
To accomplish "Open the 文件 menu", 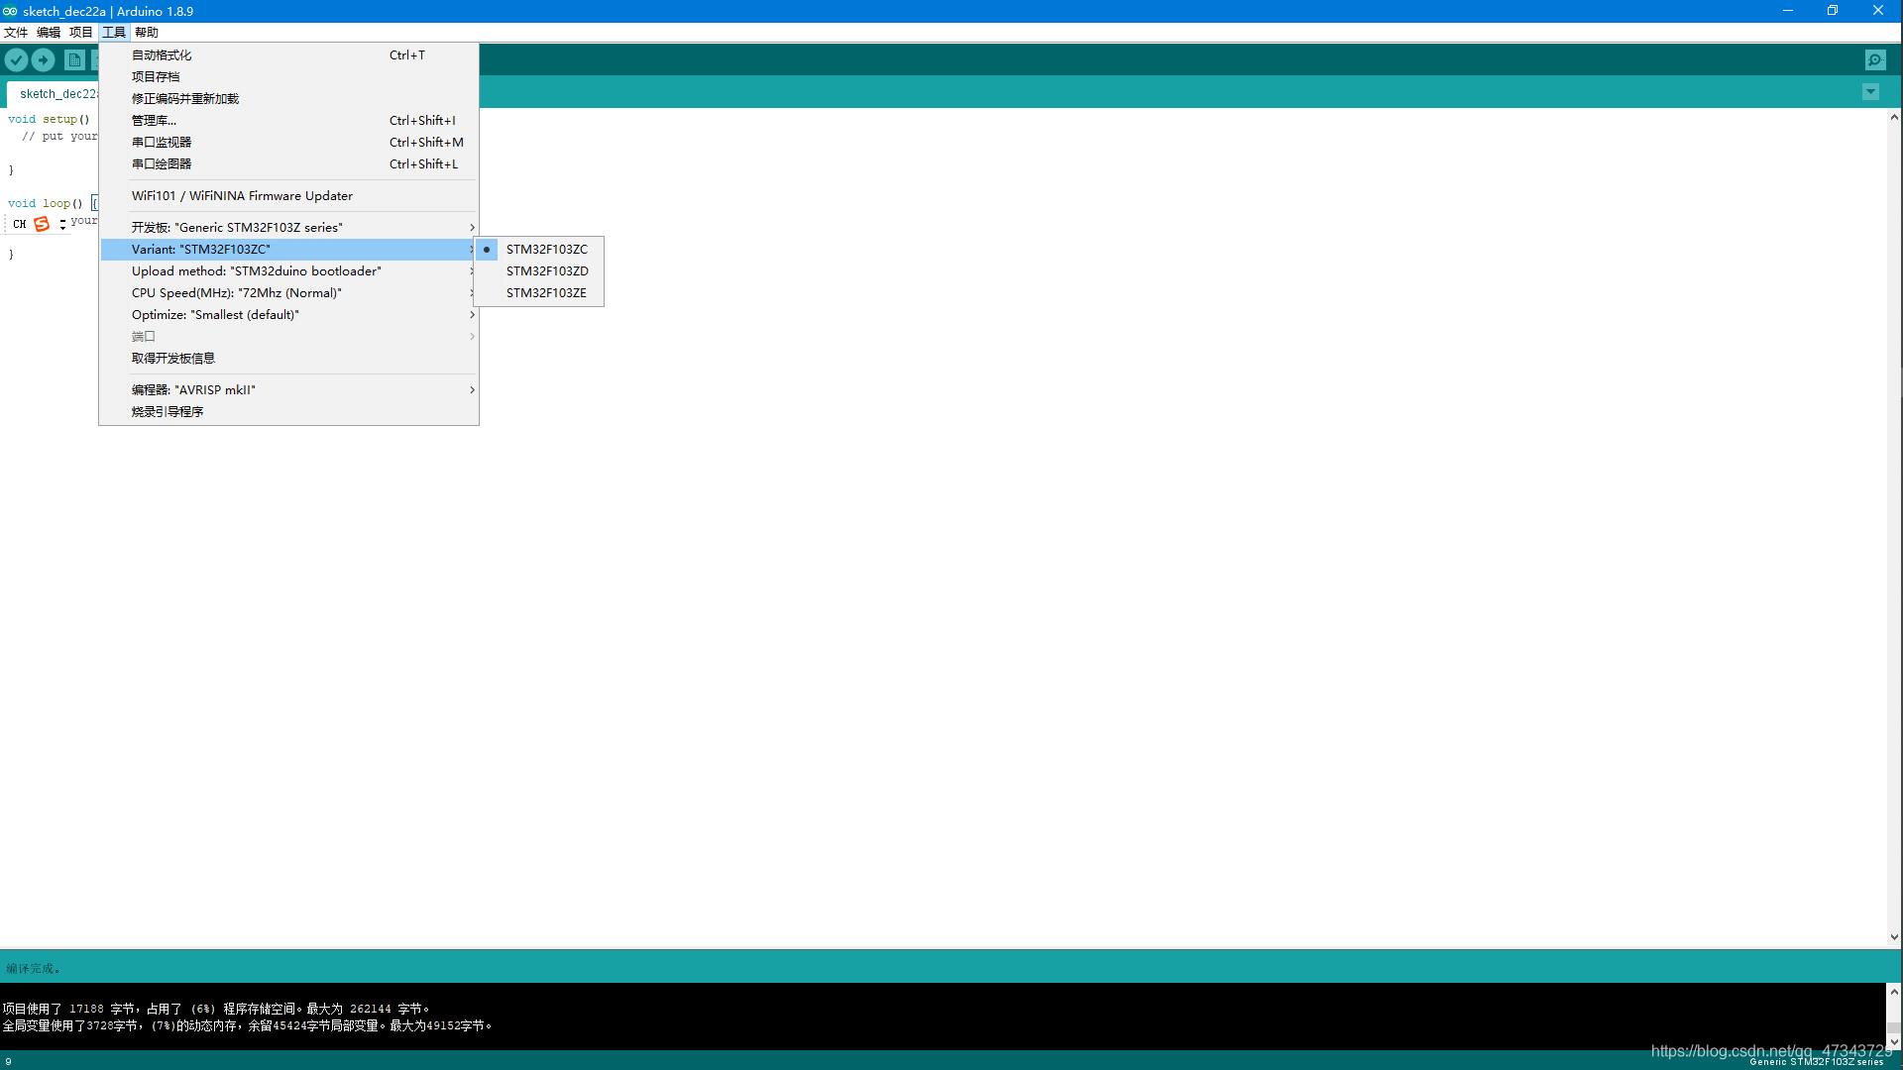I will click(x=16, y=32).
